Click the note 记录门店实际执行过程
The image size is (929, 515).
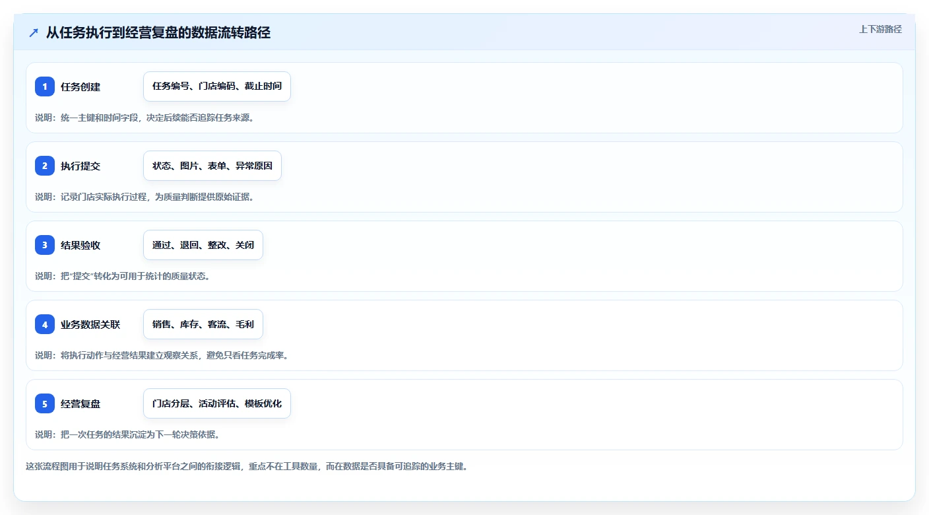click(x=144, y=197)
